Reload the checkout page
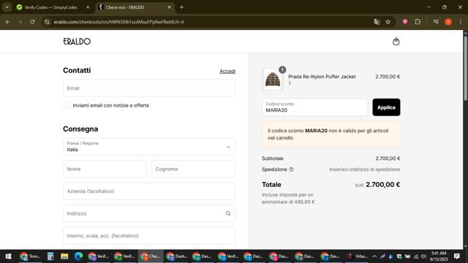468x263 pixels. [32, 22]
